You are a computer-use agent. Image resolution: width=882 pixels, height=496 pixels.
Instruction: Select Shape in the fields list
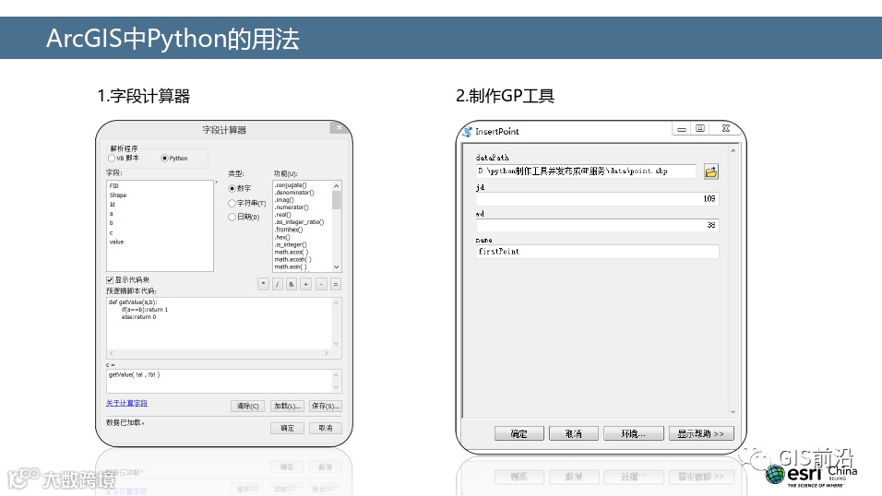click(118, 195)
